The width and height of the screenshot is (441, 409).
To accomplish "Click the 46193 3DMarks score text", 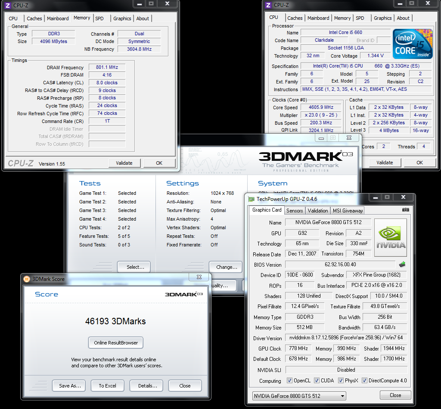I will coord(115,321).
